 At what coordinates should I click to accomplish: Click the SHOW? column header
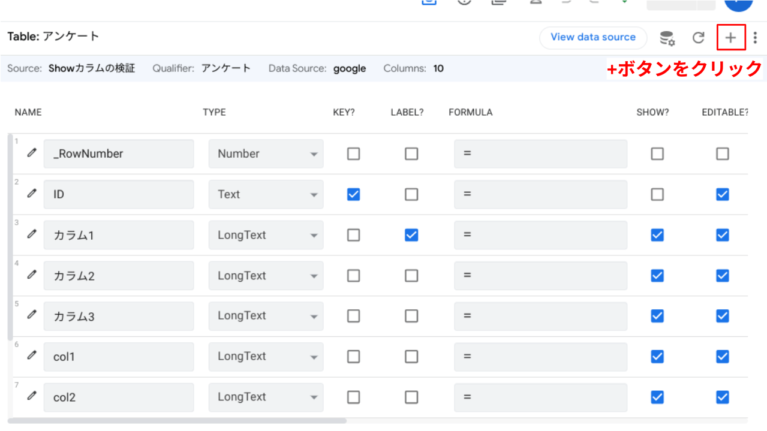652,112
